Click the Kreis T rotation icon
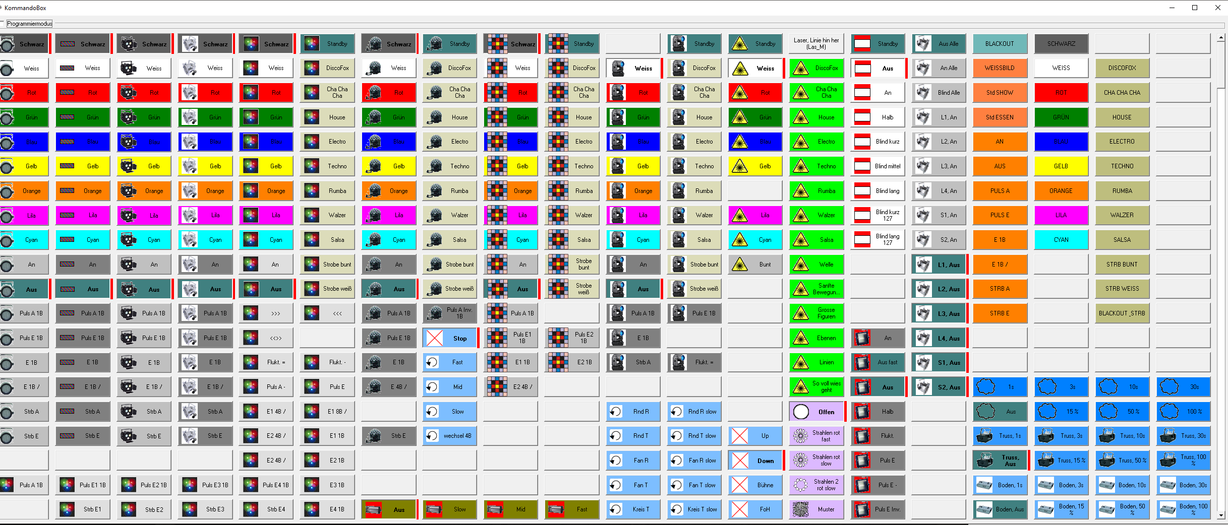 coord(633,509)
